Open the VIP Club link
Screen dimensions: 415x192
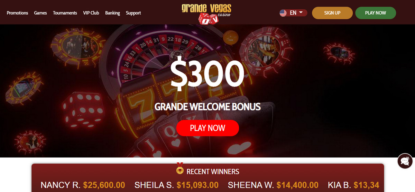pos(91,13)
